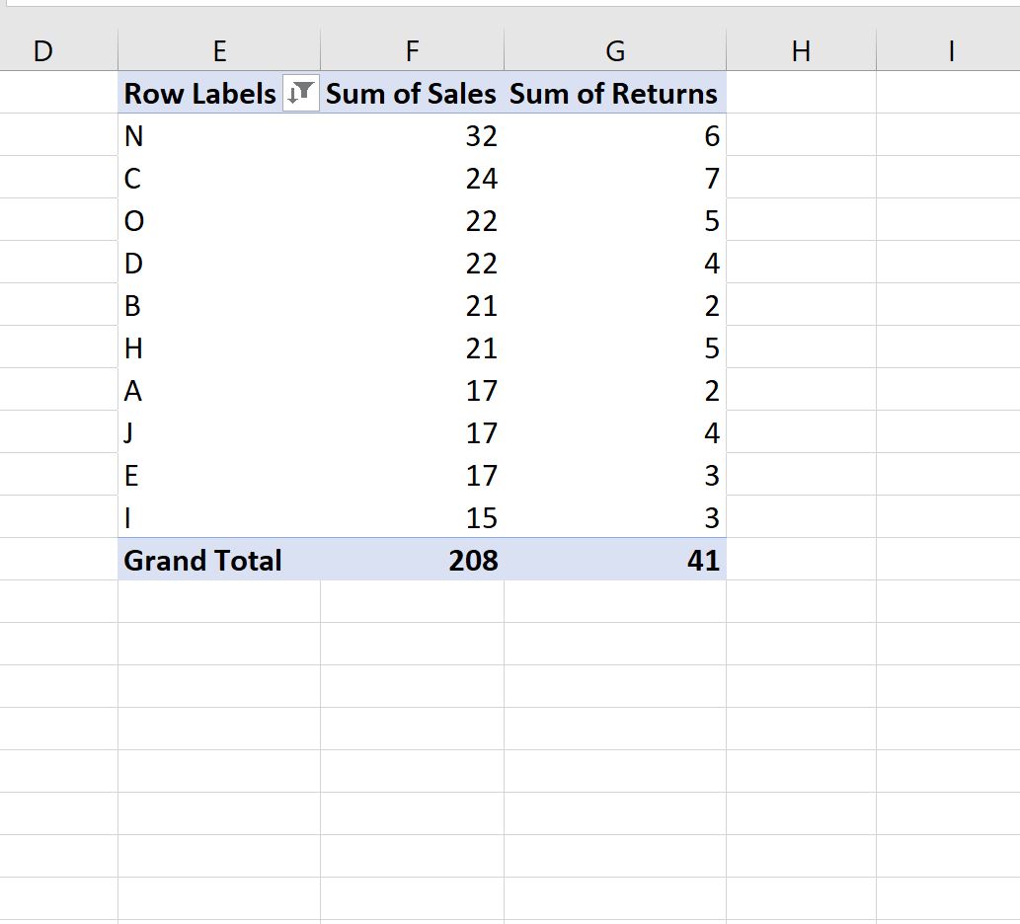
Task: Select returns value 4 in row J
Action: coord(615,431)
